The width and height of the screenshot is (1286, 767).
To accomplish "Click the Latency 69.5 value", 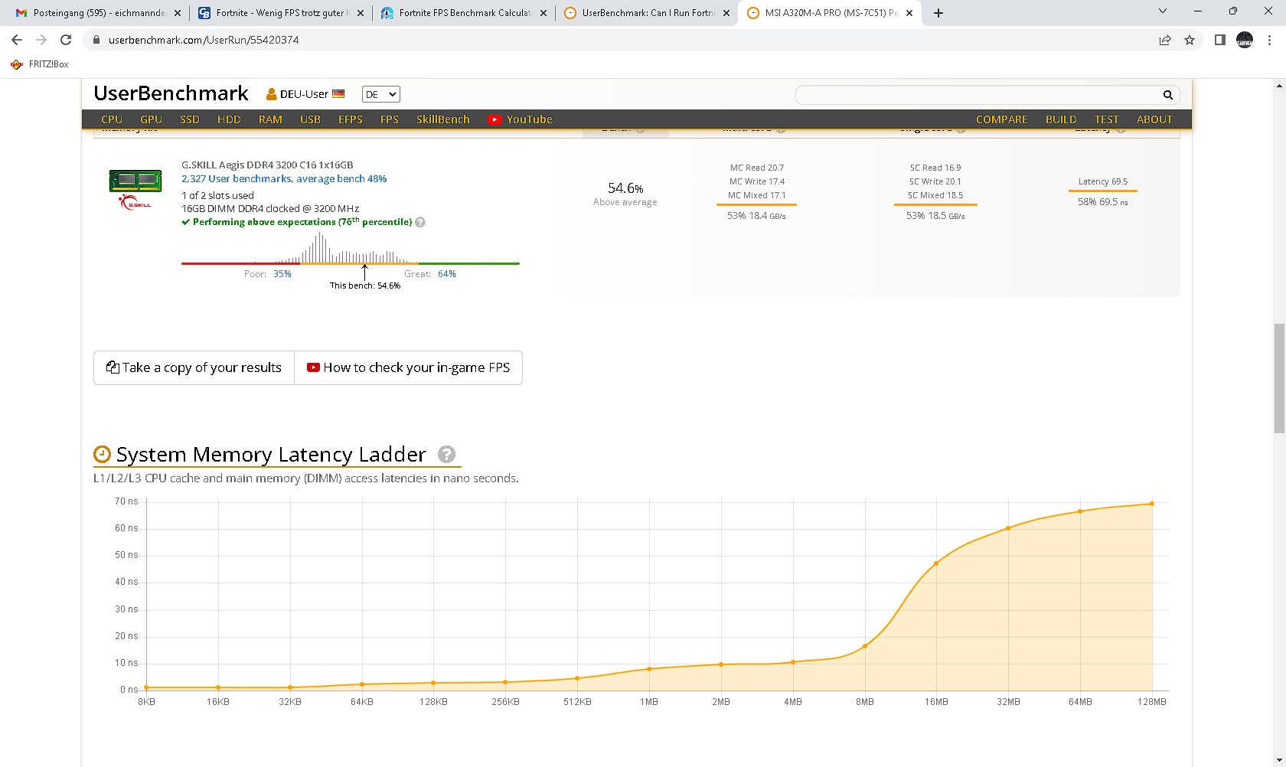I will [x=1103, y=181].
